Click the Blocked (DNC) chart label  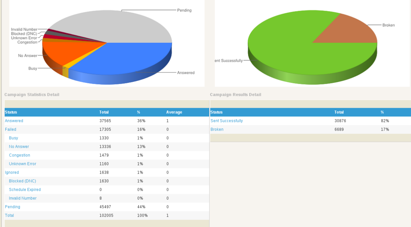coord(24,34)
